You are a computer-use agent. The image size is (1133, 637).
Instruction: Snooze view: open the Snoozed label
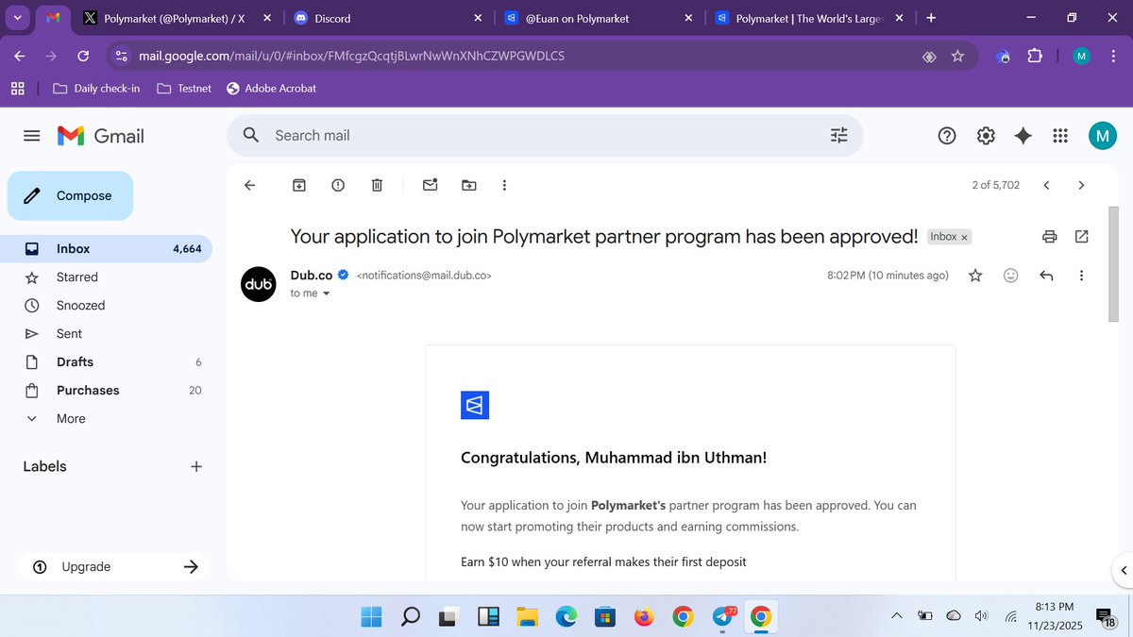pyautogui.click(x=80, y=305)
